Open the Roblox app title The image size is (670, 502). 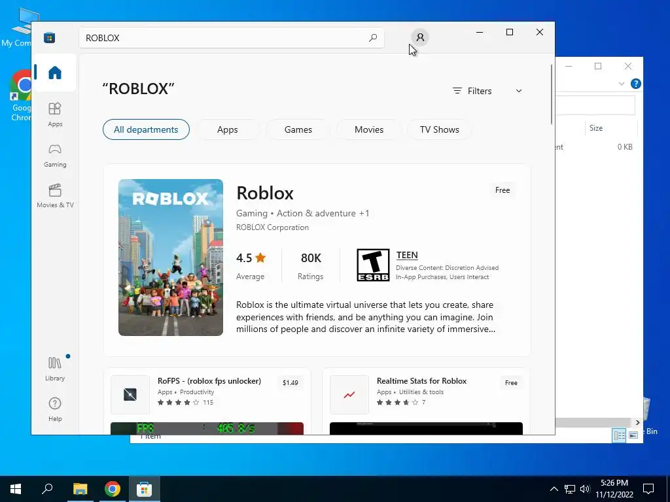(265, 193)
